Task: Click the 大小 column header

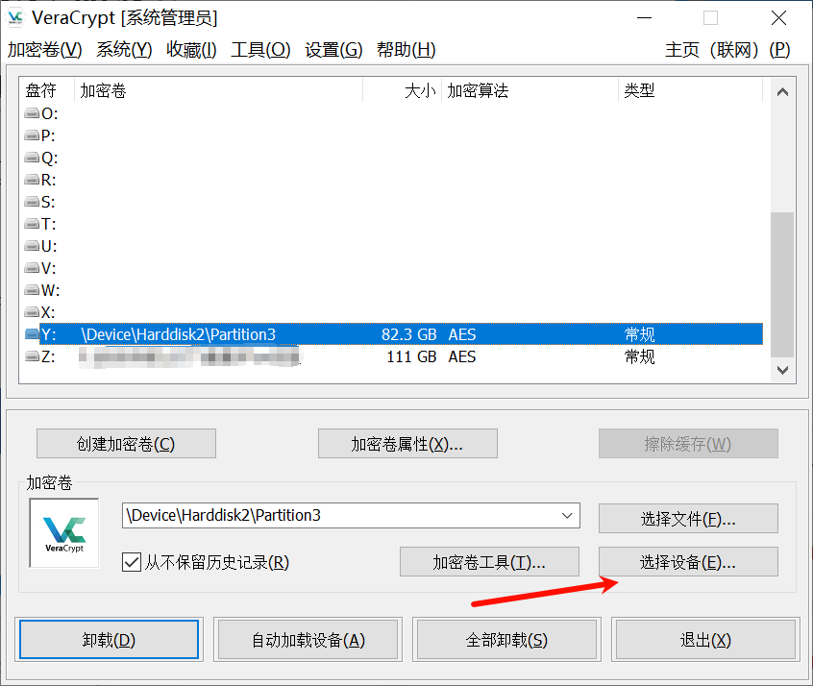Action: [x=403, y=90]
